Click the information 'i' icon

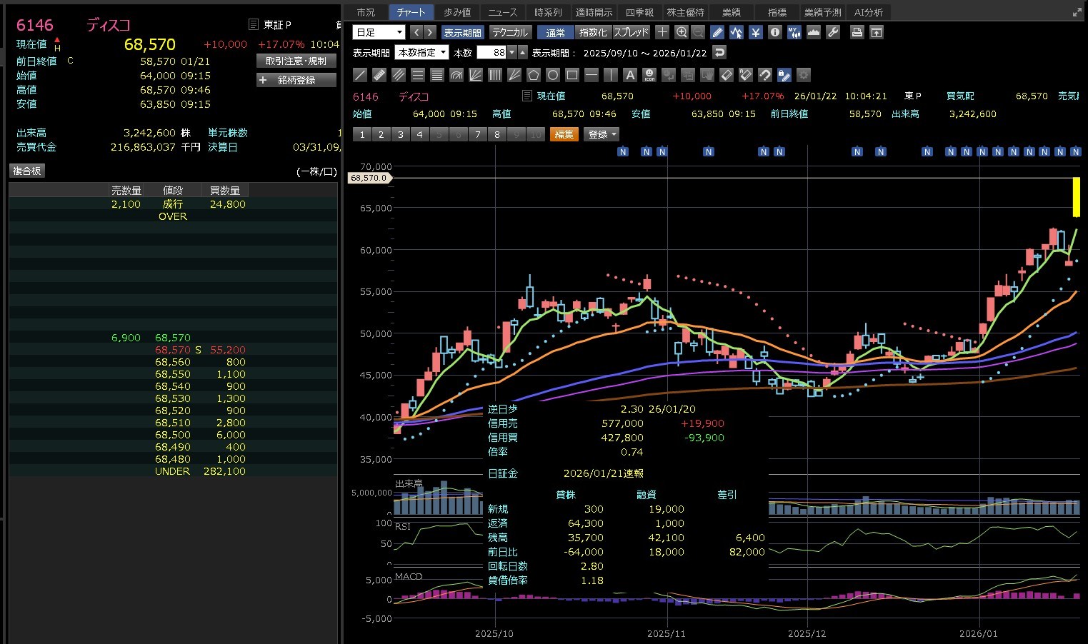tap(774, 32)
